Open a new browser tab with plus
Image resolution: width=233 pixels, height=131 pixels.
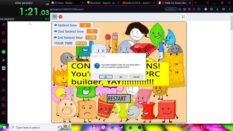pyautogui.click(x=196, y=3)
